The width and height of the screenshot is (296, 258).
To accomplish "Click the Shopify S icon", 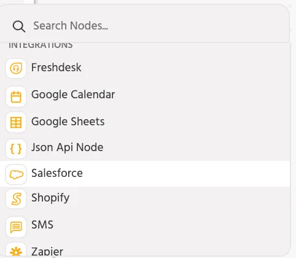I will 16,199.
